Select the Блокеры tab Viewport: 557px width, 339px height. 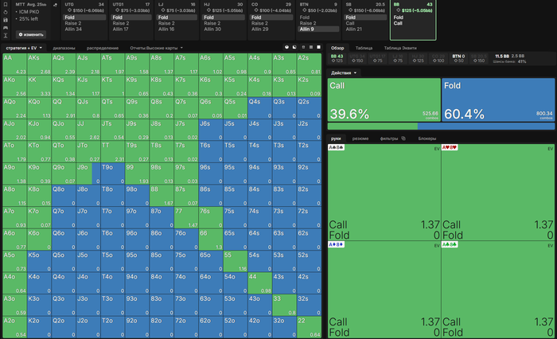(427, 138)
